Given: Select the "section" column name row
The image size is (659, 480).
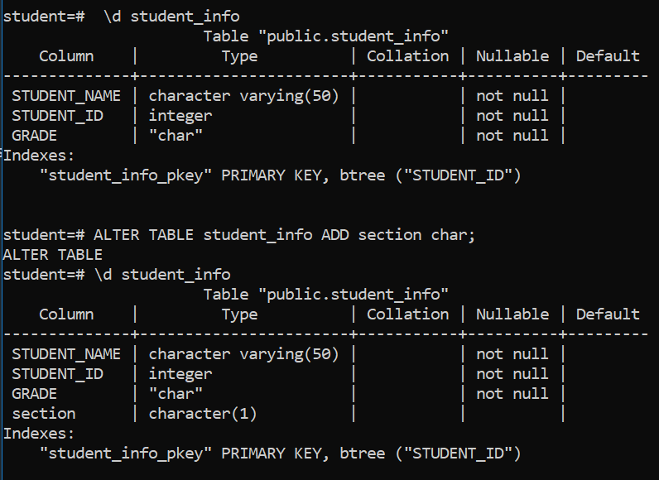Looking at the screenshot, I should pyautogui.click(x=44, y=414).
